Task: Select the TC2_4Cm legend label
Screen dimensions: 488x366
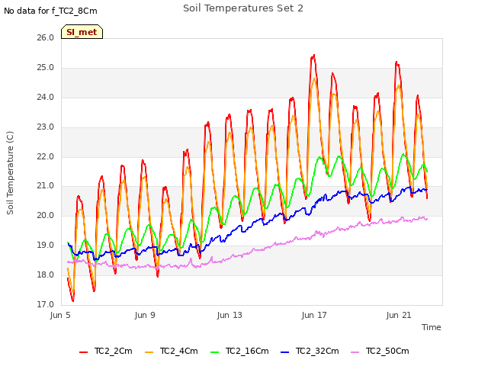Action: (179, 351)
